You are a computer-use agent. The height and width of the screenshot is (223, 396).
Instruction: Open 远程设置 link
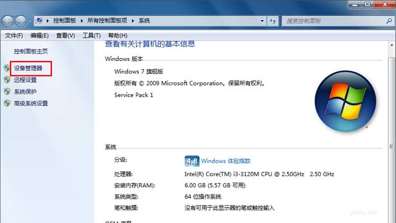pos(25,80)
